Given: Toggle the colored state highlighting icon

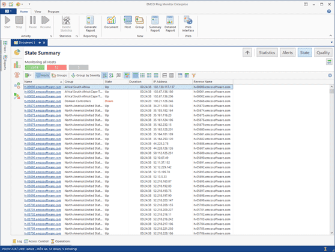Looking at the screenshot, I should pyautogui.click(x=127, y=75).
